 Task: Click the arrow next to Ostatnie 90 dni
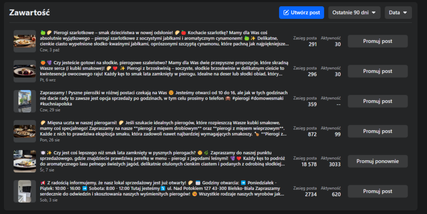(373, 13)
